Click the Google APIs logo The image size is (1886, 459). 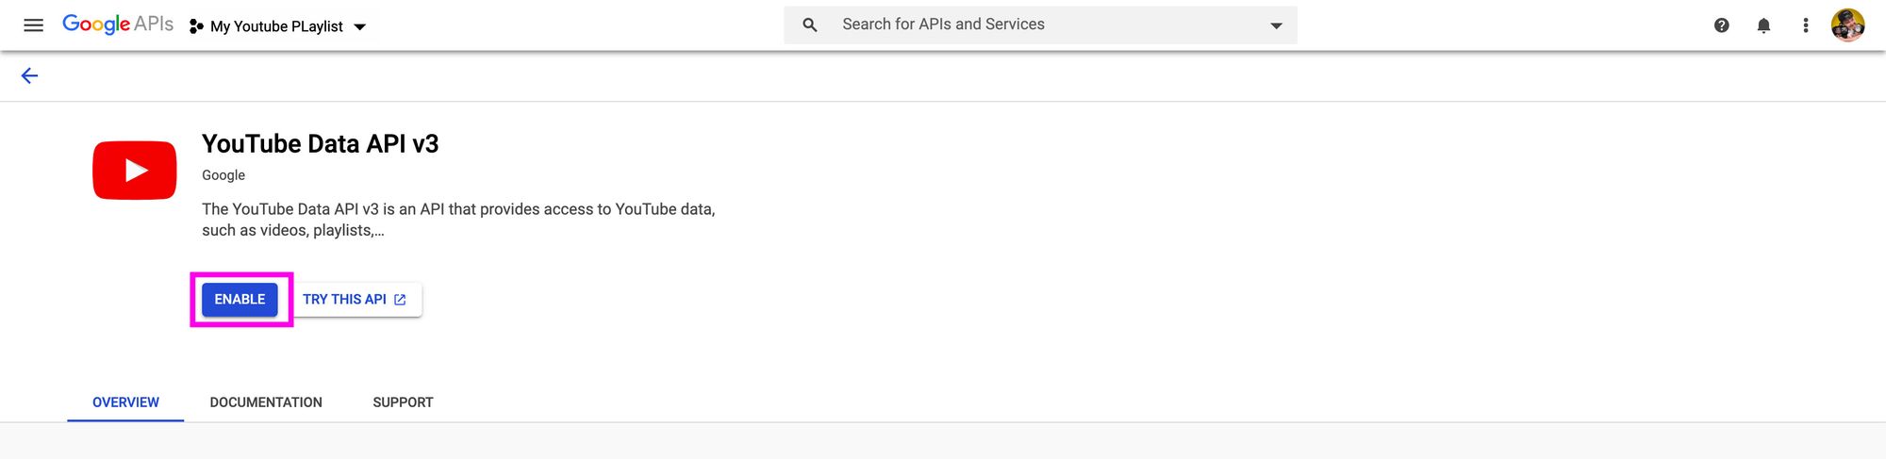click(x=118, y=25)
